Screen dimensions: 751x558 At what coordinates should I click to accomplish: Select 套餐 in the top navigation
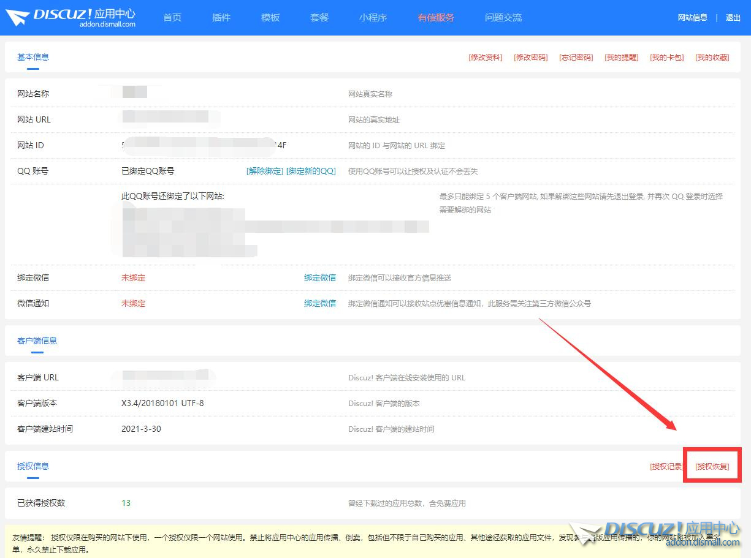[x=319, y=18]
